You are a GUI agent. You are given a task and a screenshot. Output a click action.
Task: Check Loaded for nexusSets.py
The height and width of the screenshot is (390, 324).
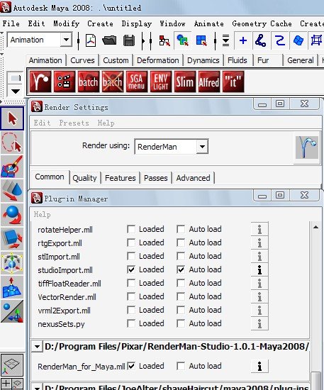tap(131, 323)
